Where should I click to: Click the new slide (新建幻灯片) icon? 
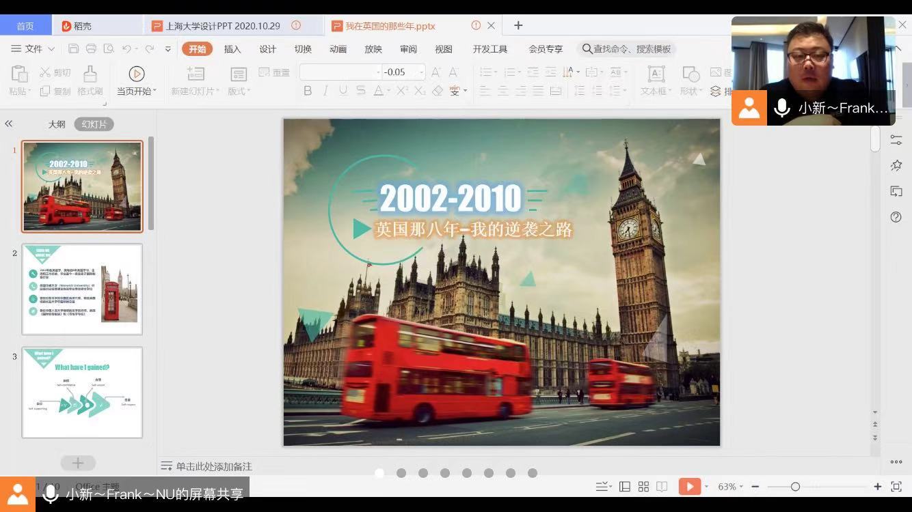click(196, 74)
